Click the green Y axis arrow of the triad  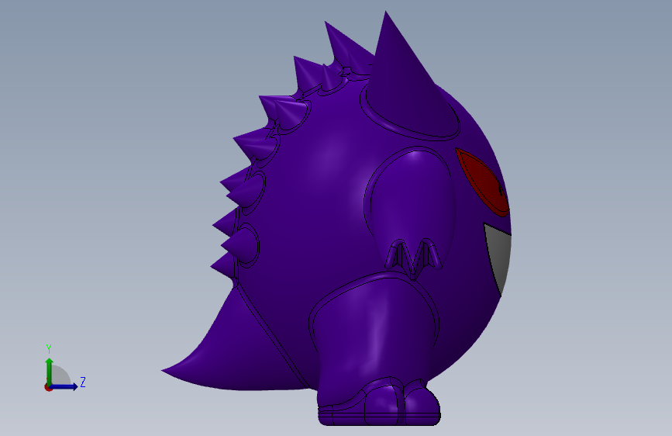pyautogui.click(x=50, y=371)
